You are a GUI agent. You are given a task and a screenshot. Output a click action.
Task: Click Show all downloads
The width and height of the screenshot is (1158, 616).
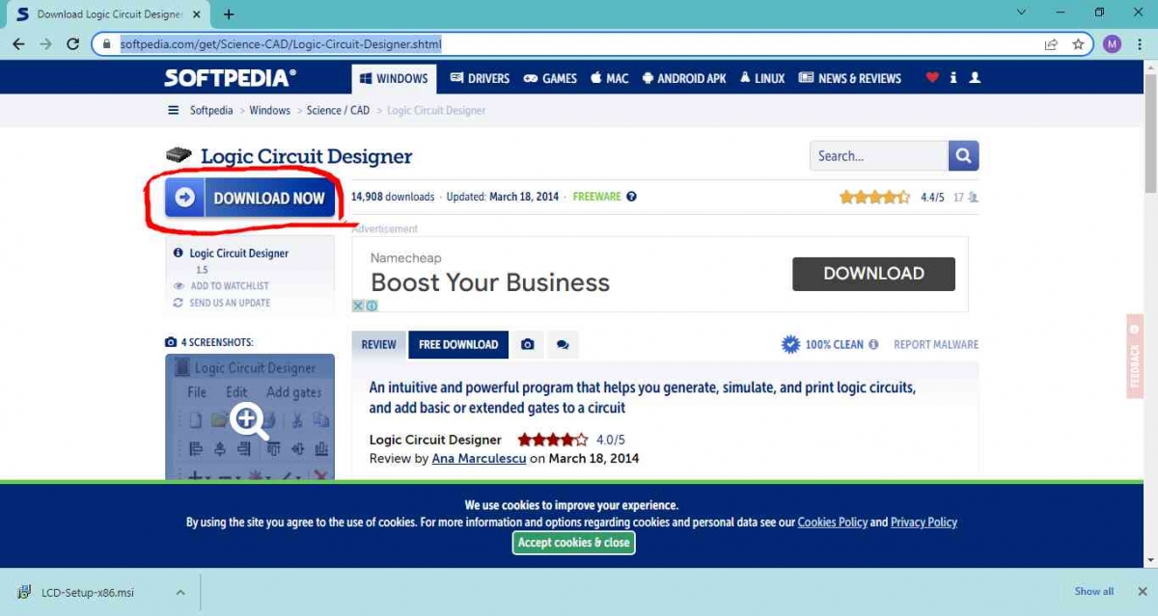1094,592
